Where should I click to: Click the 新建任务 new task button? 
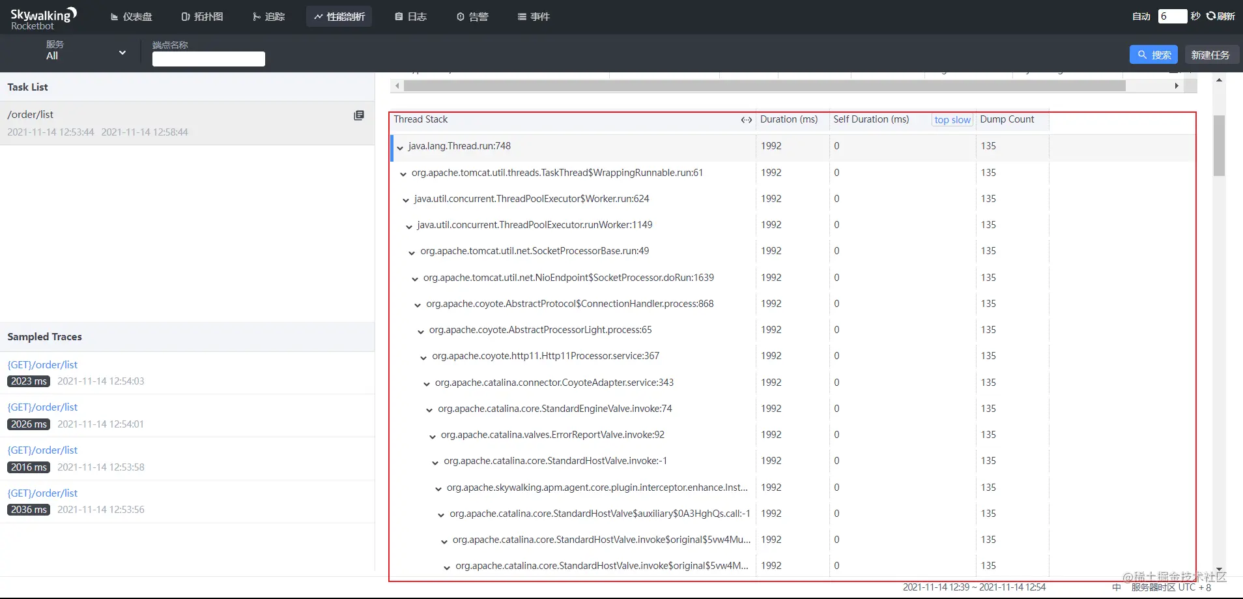1210,55
